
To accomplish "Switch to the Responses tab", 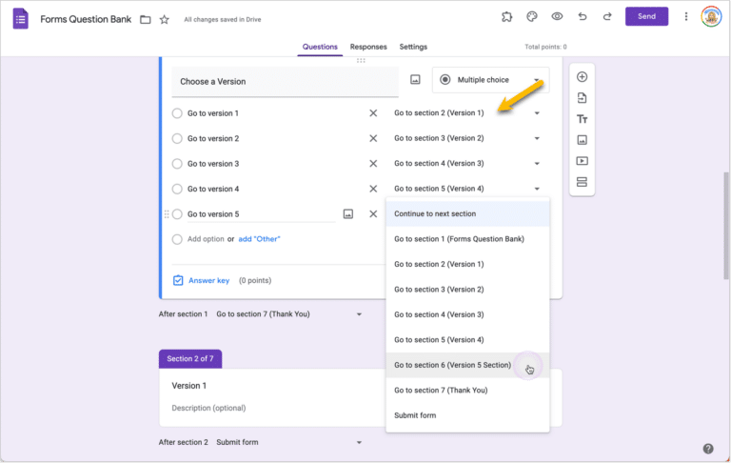I will 368,47.
